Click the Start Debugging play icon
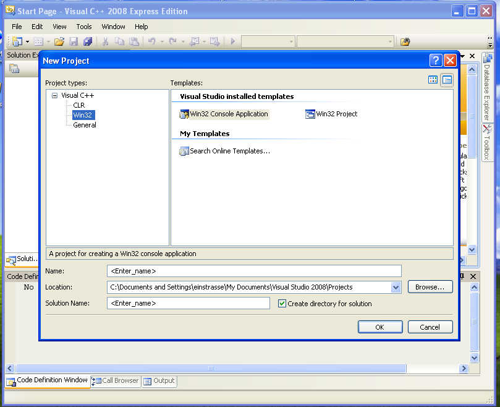500x407 pixels. (233, 41)
